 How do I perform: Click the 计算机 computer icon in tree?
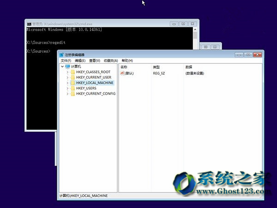pos(68,67)
